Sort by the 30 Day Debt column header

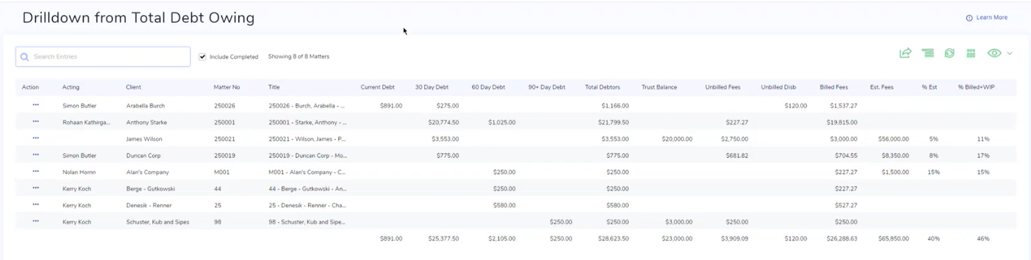point(431,87)
